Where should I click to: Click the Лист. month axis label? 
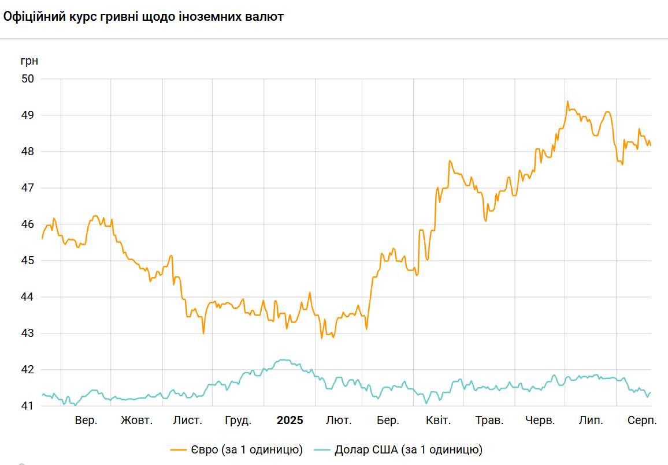188,421
